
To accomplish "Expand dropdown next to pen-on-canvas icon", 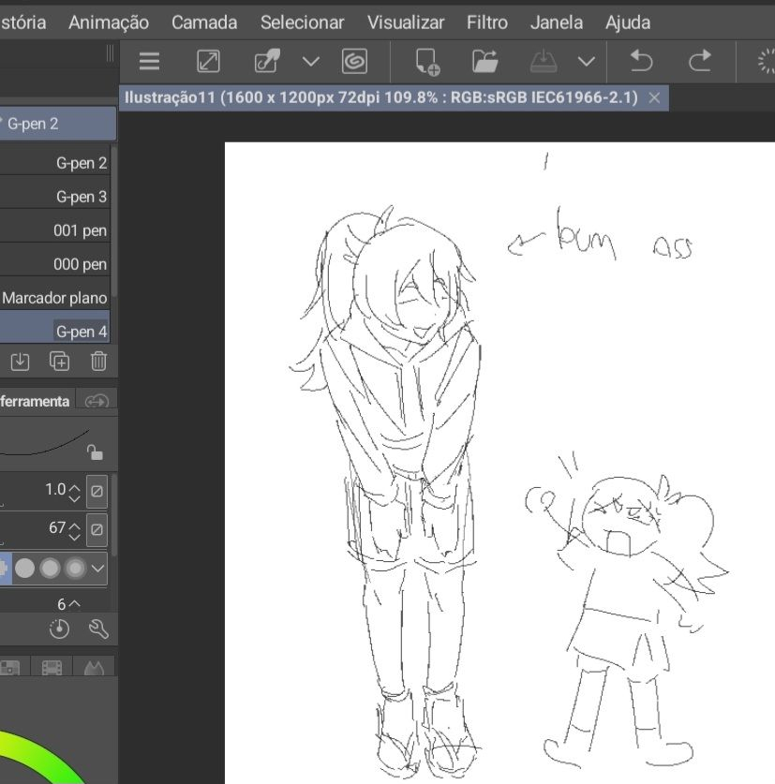I will click(310, 62).
